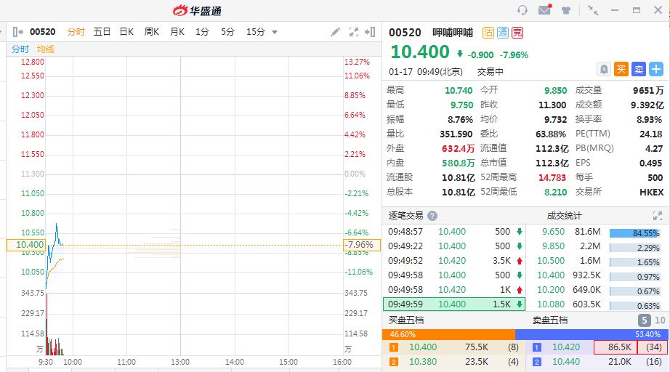Viewport: 670px width, 372px height.
Task: Open the 15分 interval dropdown arrow
Action: pos(275,32)
